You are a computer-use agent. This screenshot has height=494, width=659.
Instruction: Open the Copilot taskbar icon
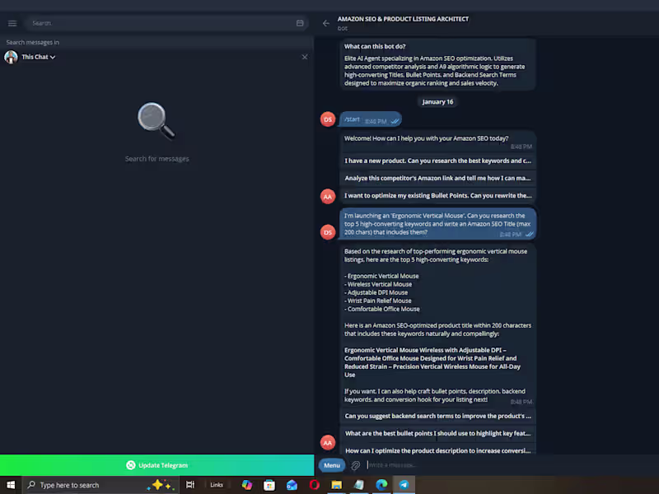tap(247, 485)
